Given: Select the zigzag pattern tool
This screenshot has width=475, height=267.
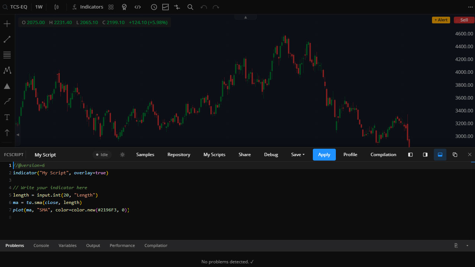Looking at the screenshot, I should click(x=7, y=70).
